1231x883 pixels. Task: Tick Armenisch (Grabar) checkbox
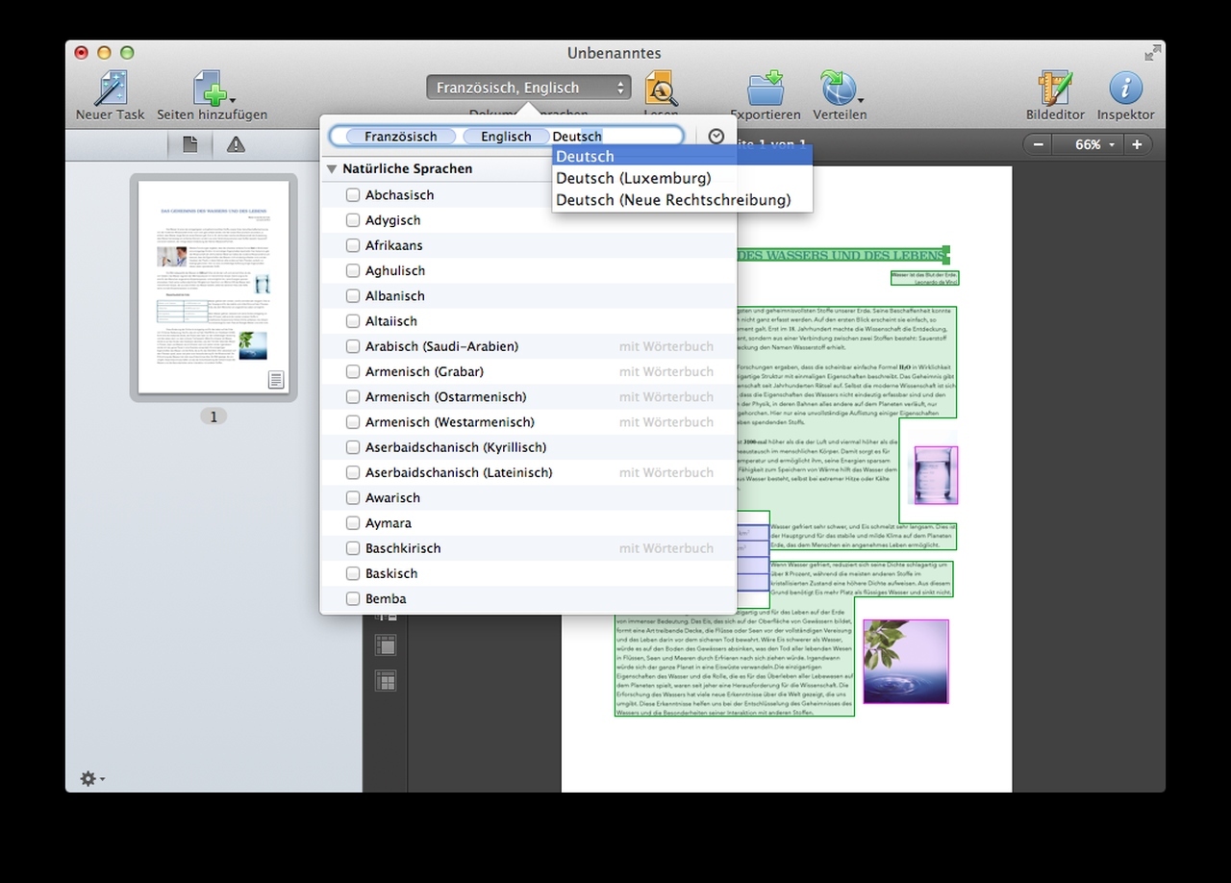click(353, 371)
